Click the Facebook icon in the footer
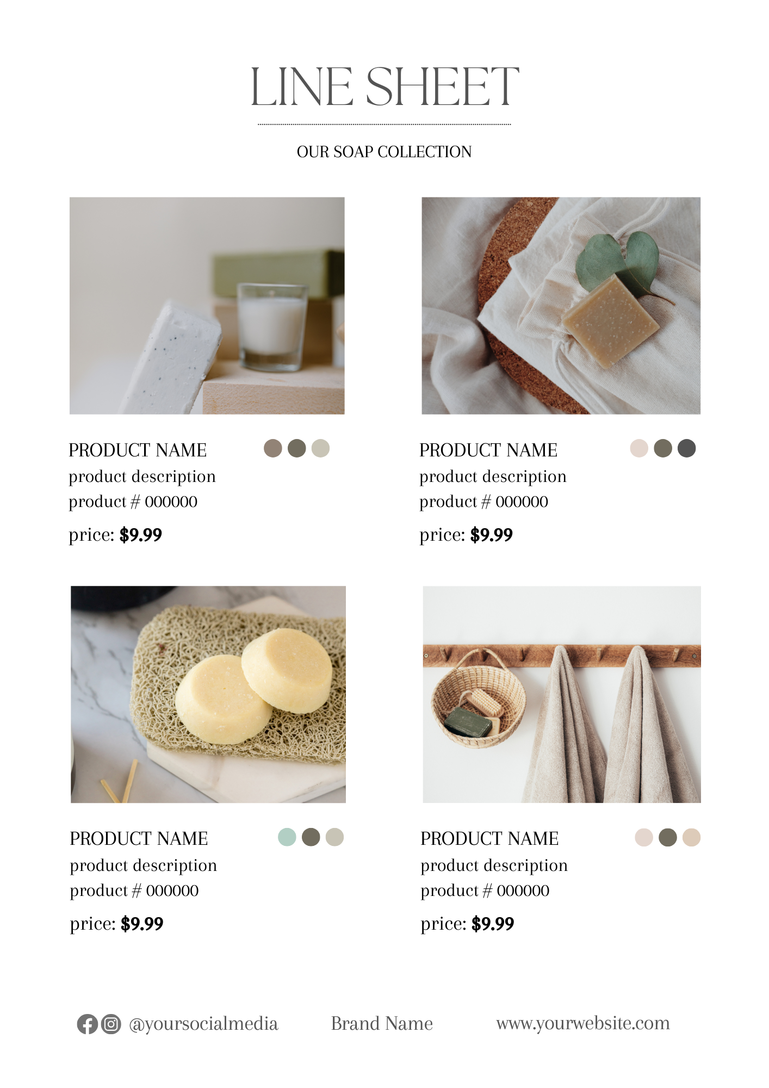 (87, 1024)
